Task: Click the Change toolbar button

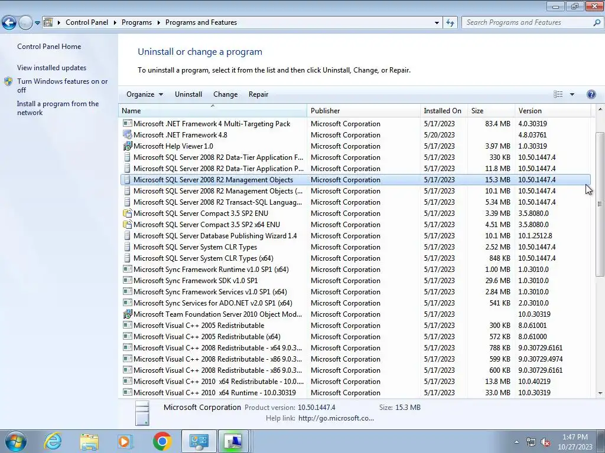Action: [225, 94]
